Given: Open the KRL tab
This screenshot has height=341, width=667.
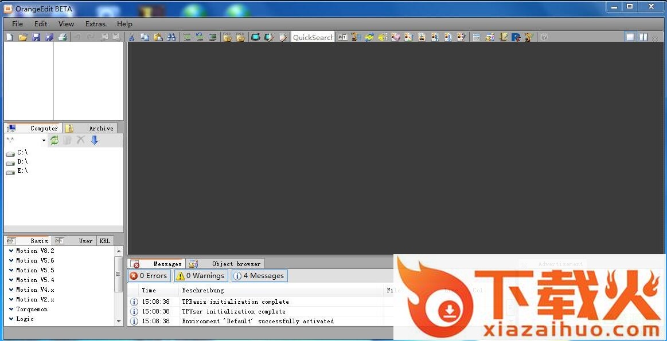Looking at the screenshot, I should 104,241.
